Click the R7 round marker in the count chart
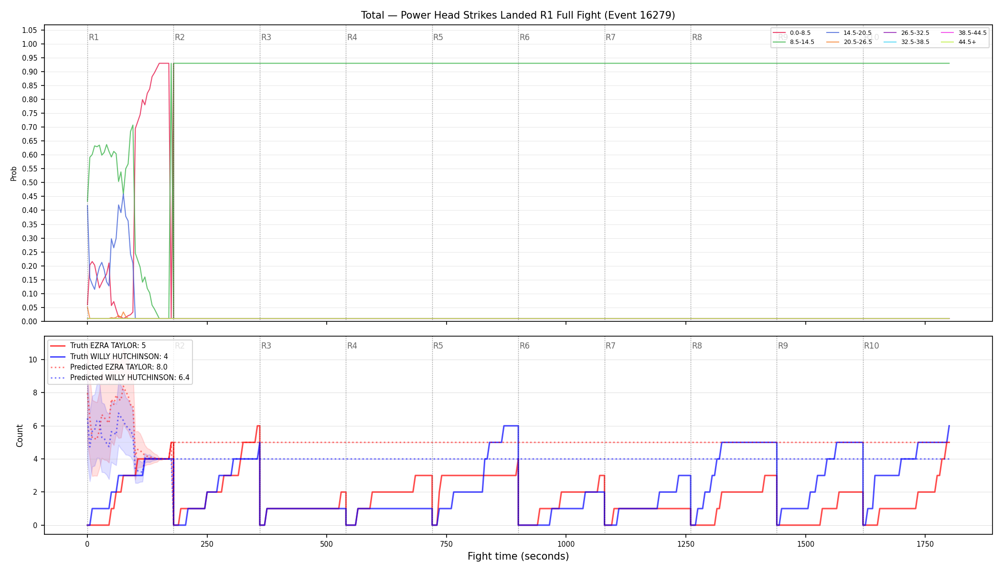1003x573 pixels. 610,346
